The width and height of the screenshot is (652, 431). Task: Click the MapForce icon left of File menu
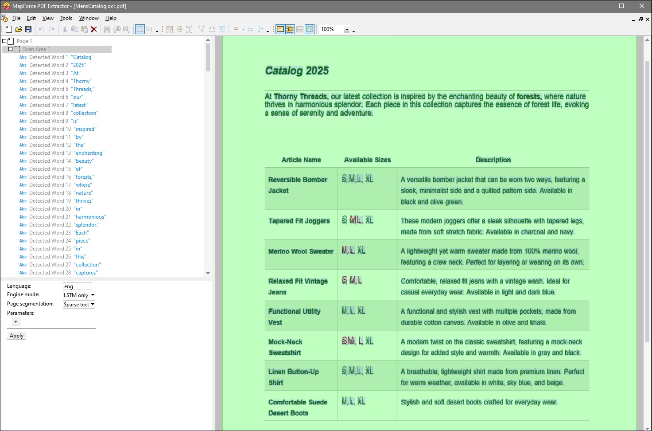click(4, 18)
